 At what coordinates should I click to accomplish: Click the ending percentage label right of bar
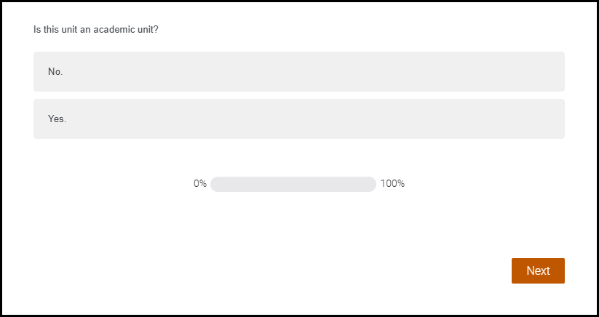392,184
